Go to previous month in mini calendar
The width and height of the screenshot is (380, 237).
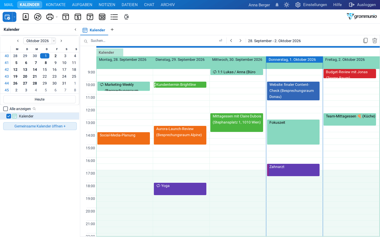[x=18, y=41]
